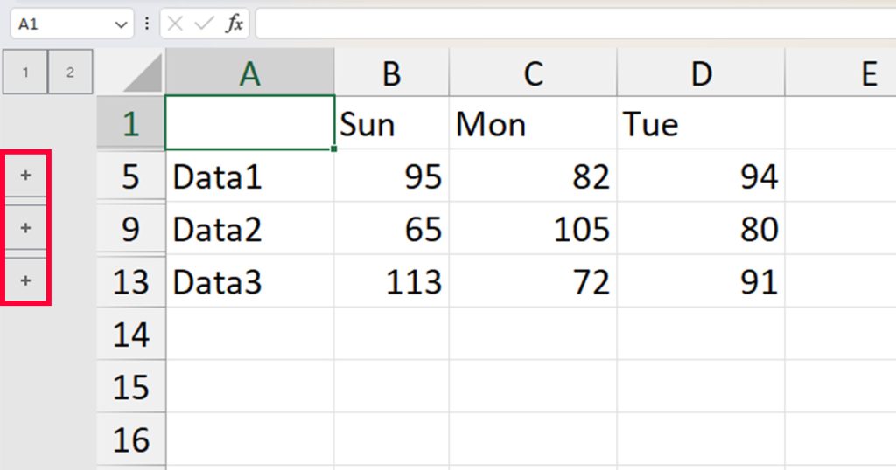
Task: Click the Select All corner triangle
Action: pyautogui.click(x=143, y=73)
